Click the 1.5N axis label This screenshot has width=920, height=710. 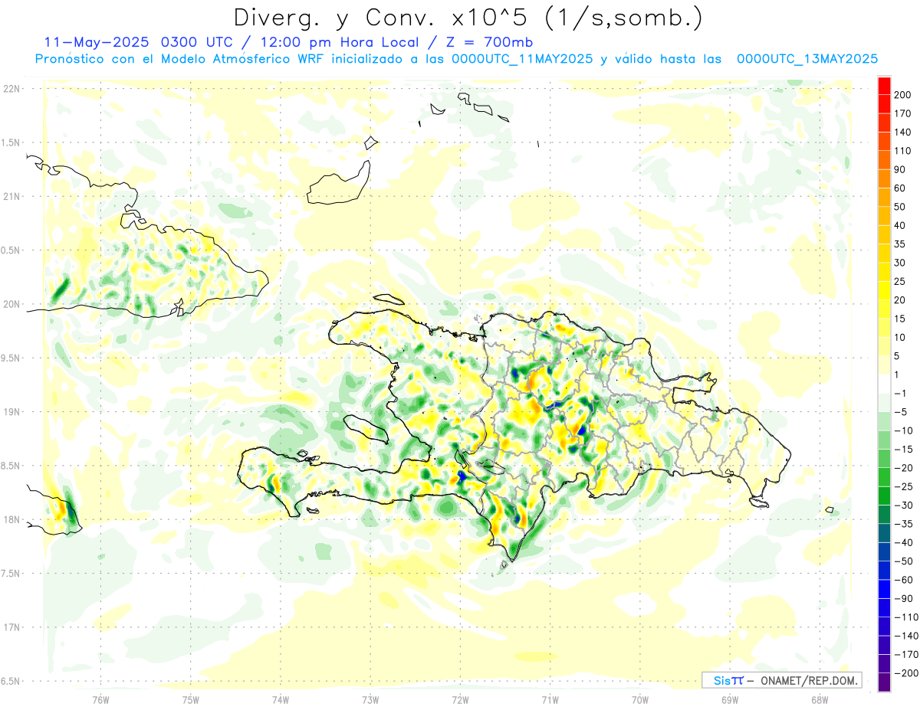point(11,142)
